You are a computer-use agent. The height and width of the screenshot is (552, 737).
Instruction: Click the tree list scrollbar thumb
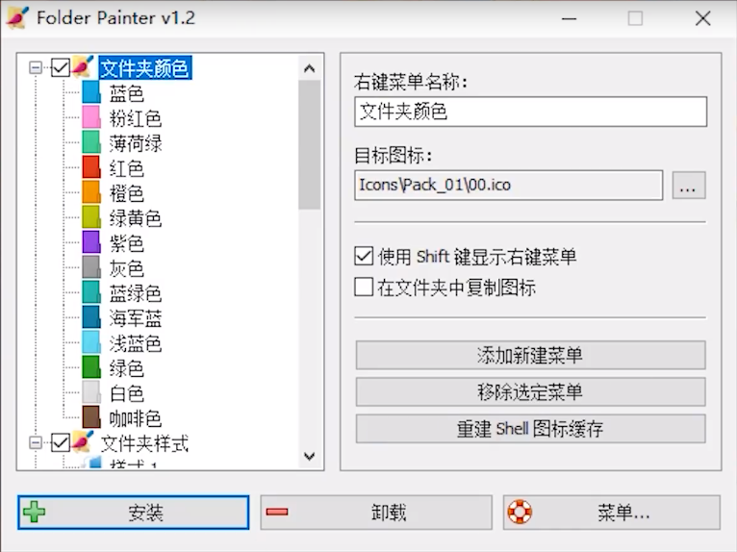309,144
